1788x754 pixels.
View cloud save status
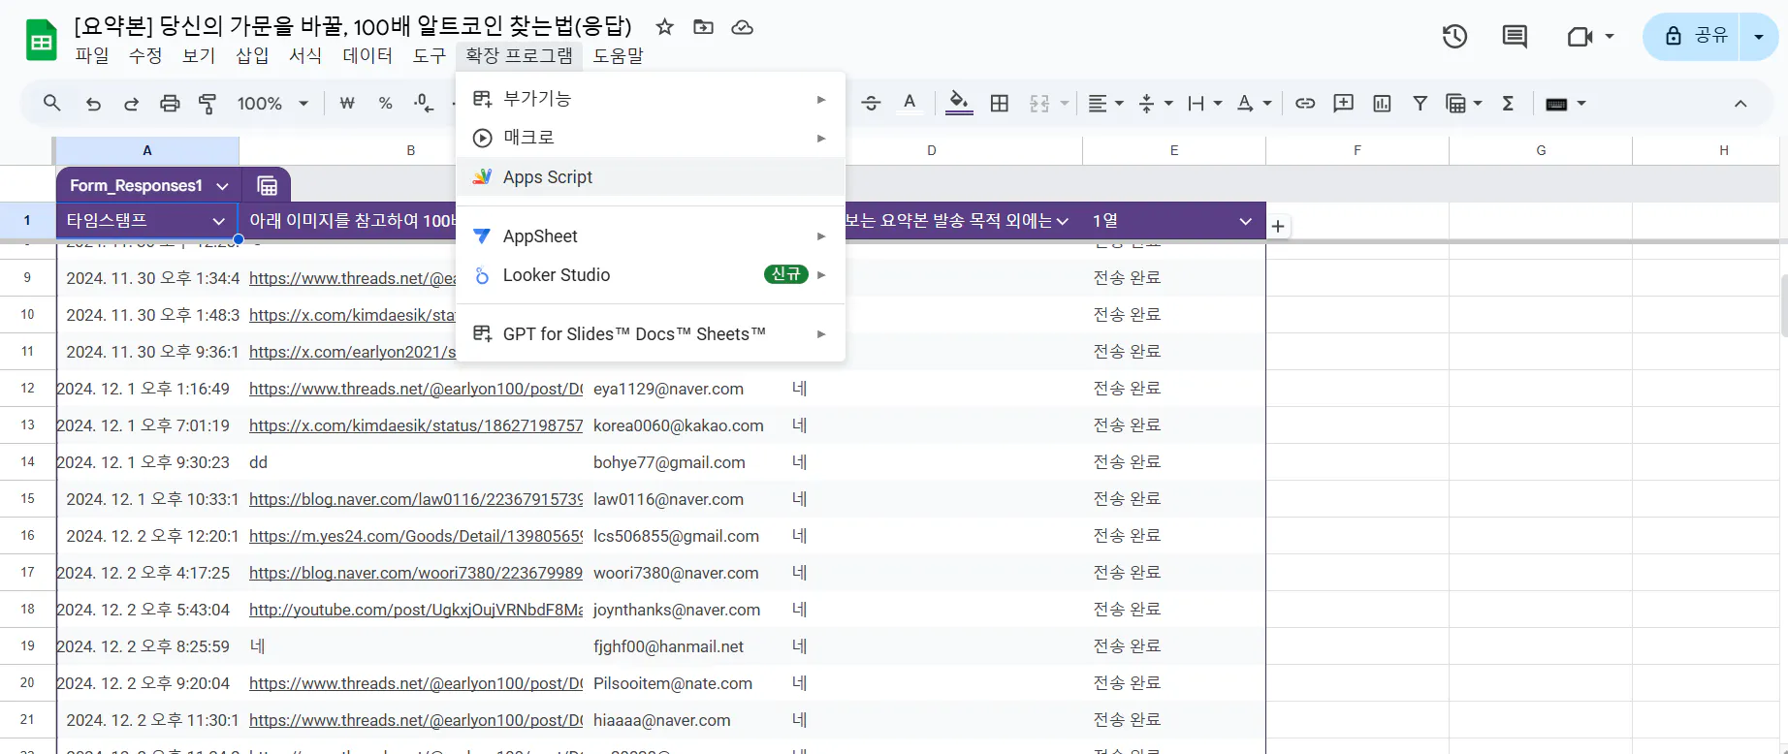(742, 27)
